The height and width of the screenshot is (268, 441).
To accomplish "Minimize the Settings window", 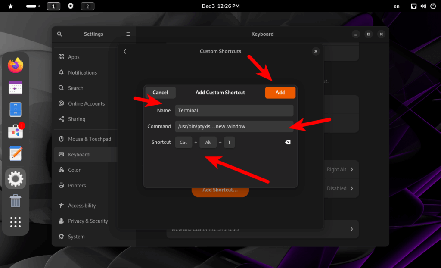I will [356, 34].
